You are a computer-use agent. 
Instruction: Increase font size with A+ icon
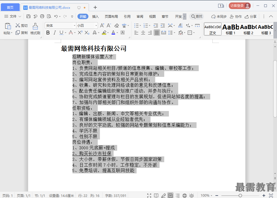[x=102, y=25]
